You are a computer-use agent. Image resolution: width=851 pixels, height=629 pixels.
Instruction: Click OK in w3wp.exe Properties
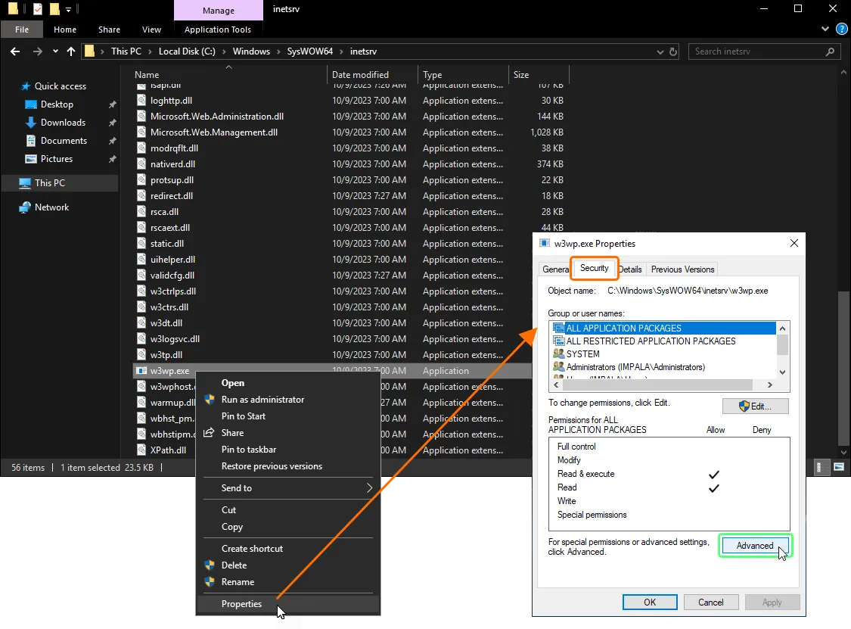pyautogui.click(x=650, y=603)
